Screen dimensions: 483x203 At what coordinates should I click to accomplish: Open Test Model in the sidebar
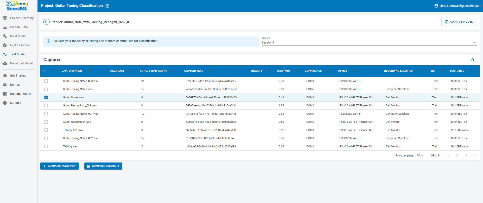[19, 54]
